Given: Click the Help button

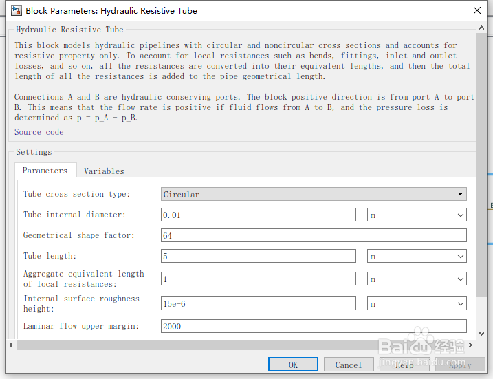Looking at the screenshot, I should [x=404, y=365].
